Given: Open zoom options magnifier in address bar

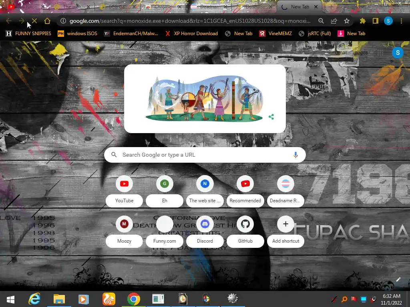Looking at the screenshot, I should point(321,21).
